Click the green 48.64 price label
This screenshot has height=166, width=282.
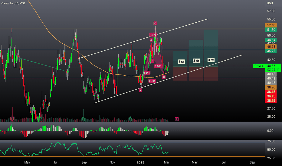[271, 40]
